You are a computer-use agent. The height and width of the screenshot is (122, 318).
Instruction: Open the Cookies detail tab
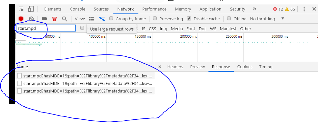245,67
